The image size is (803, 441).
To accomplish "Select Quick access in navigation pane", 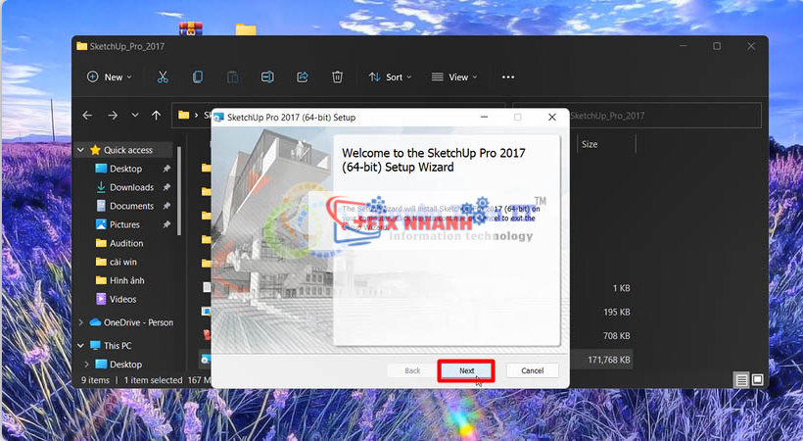I will 128,150.
